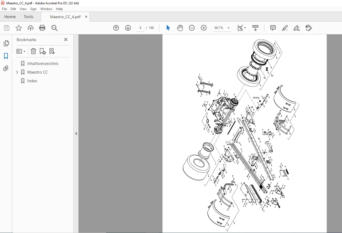Open the Attachments paperclip panel
The width and height of the screenshot is (342, 233).
pos(6,68)
